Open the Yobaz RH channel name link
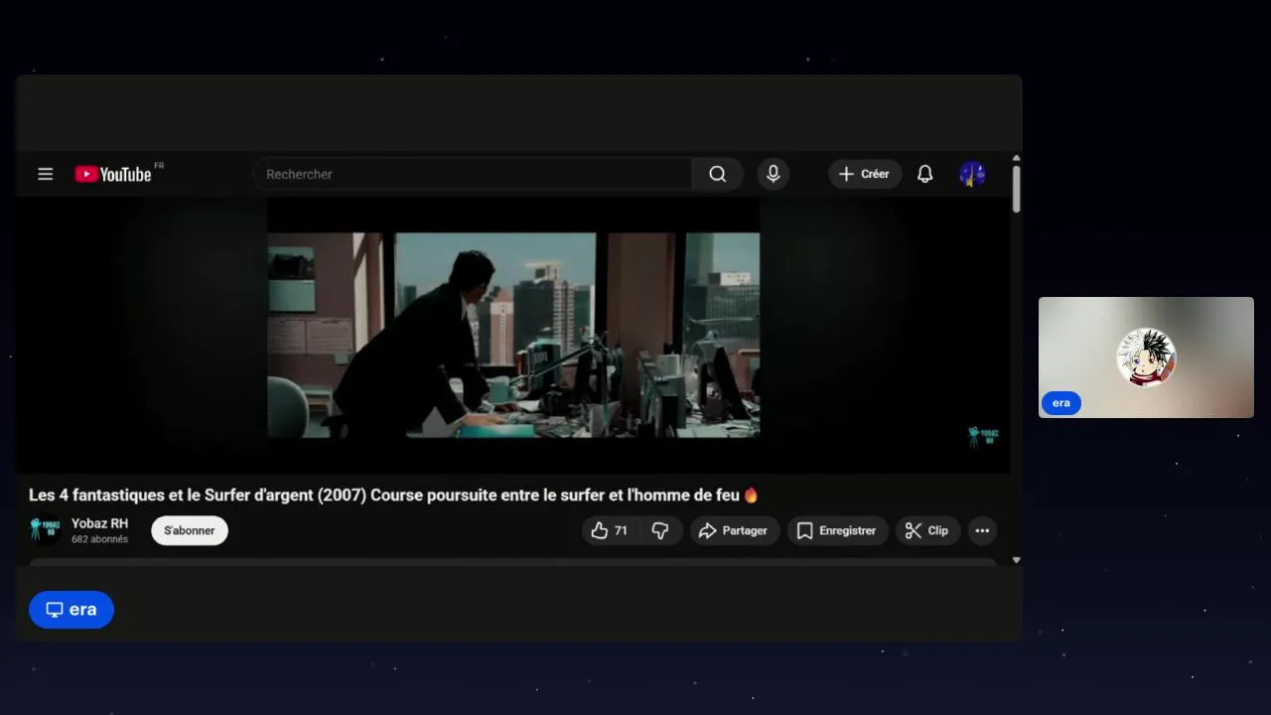The image size is (1271, 715). pyautogui.click(x=99, y=523)
